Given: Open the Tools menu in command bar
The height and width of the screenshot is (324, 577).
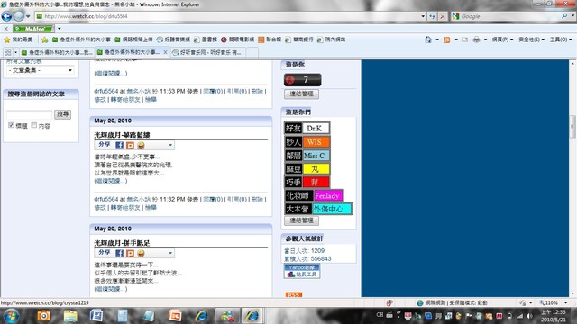Looking at the screenshot, I should coord(561,40).
